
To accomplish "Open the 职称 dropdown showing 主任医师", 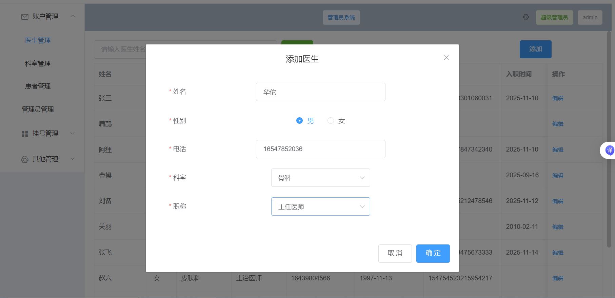I will click(x=320, y=206).
